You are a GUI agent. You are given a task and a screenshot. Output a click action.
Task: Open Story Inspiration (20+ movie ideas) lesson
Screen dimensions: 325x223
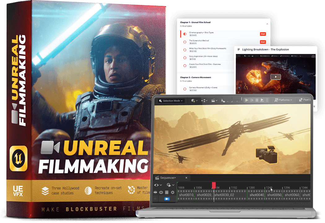(x=203, y=56)
